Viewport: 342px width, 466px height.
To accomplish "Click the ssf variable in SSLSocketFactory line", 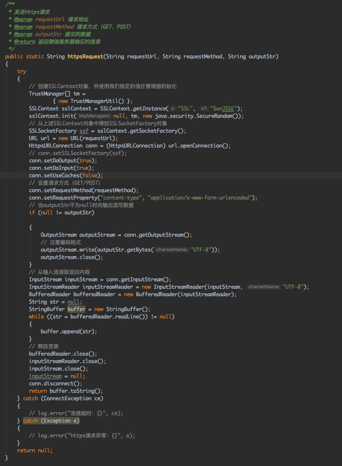I will coord(84,131).
